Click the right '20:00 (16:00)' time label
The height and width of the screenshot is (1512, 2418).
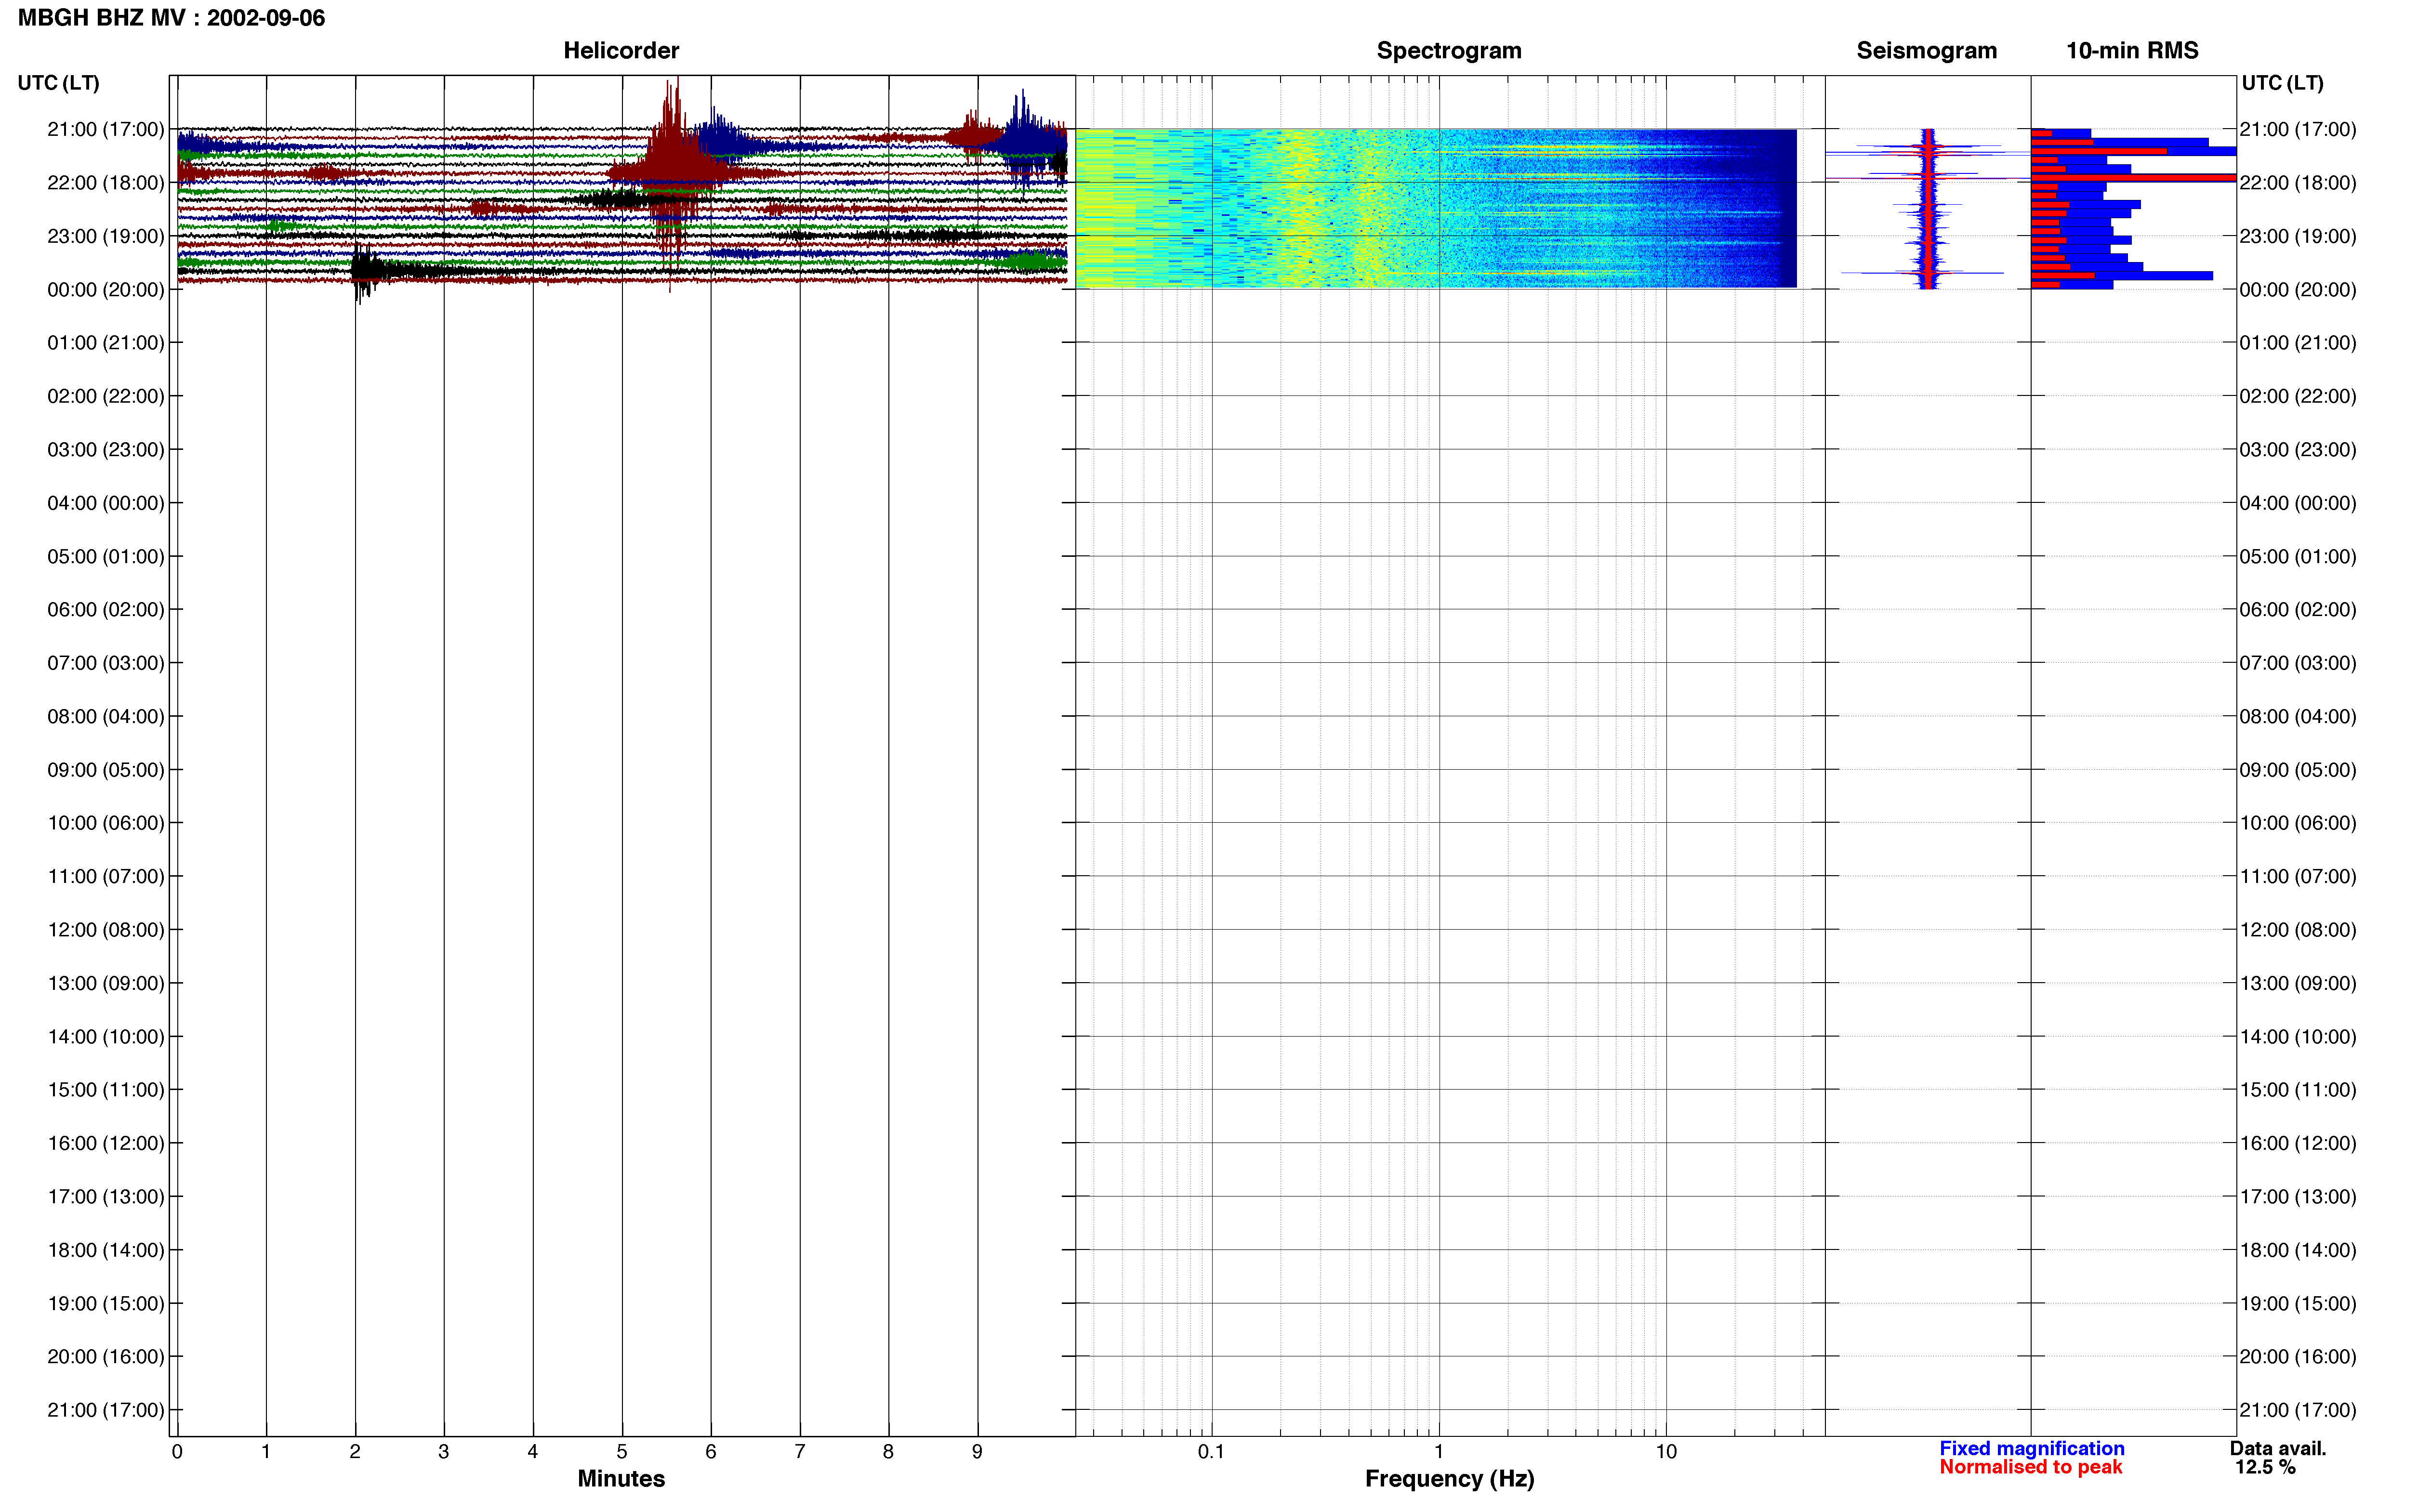(x=2297, y=1357)
